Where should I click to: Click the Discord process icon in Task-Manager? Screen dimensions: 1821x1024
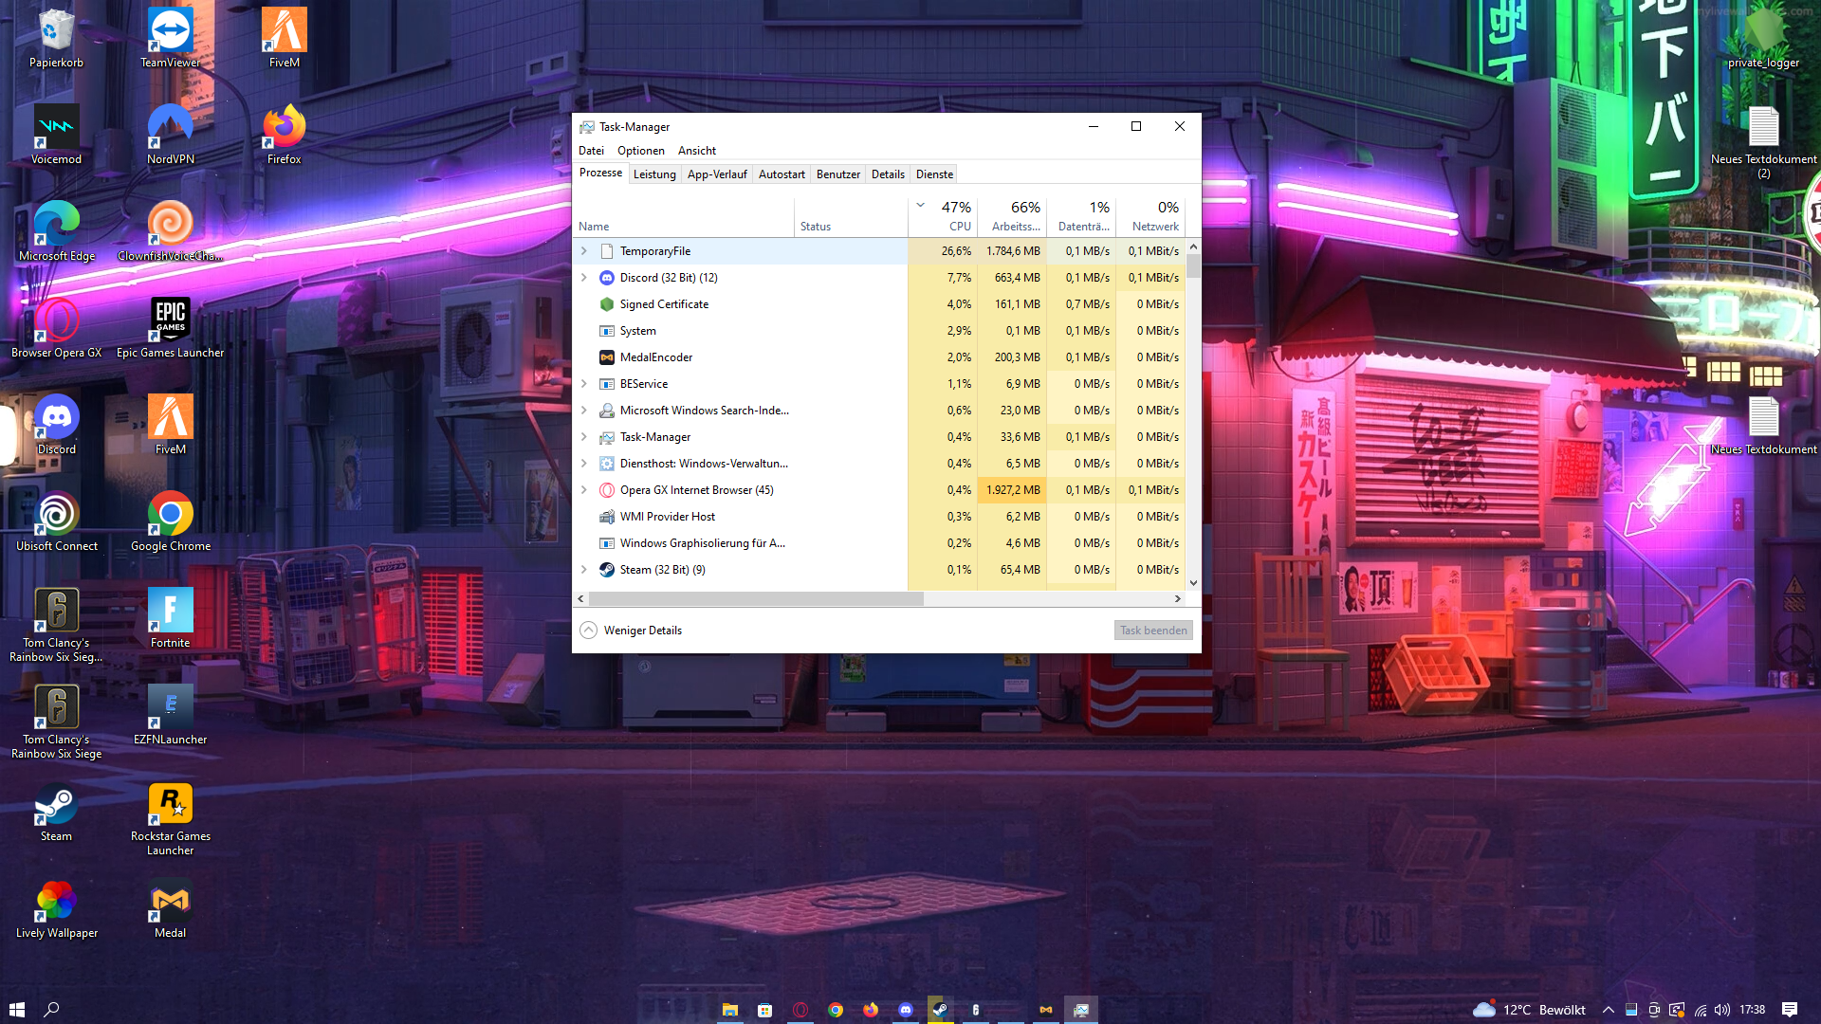(607, 278)
